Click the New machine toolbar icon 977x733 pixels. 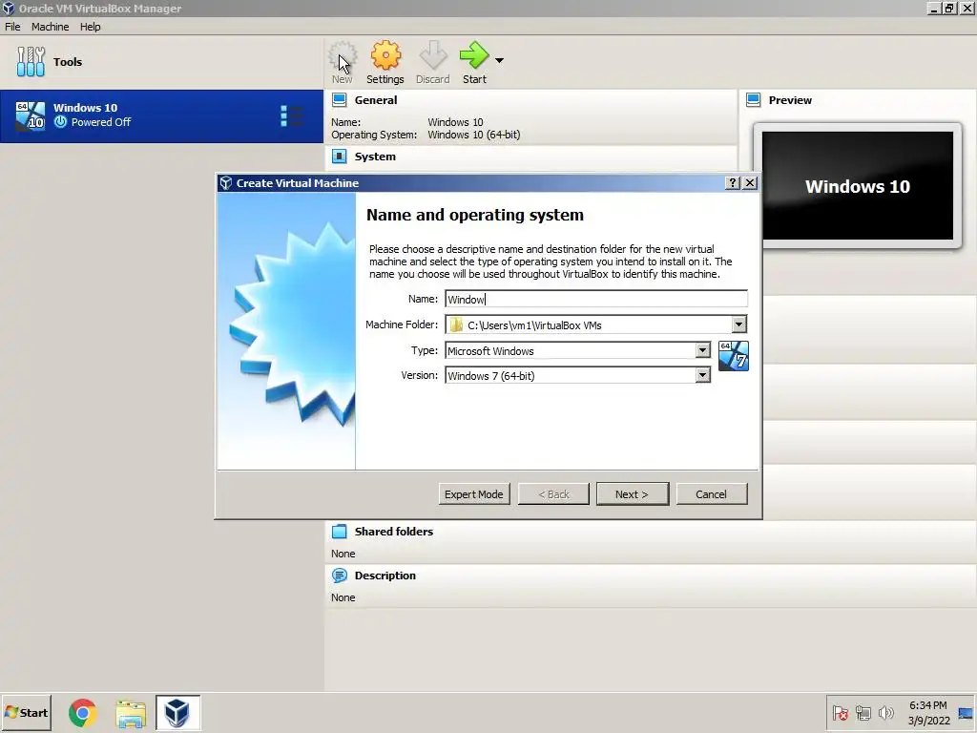343,62
